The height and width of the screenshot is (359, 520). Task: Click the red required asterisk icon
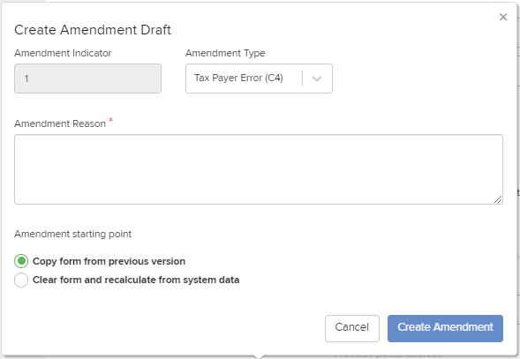pyautogui.click(x=110, y=120)
